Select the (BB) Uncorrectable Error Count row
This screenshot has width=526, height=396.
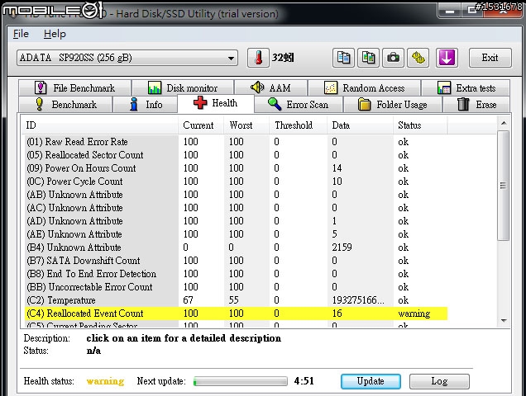[236, 287]
